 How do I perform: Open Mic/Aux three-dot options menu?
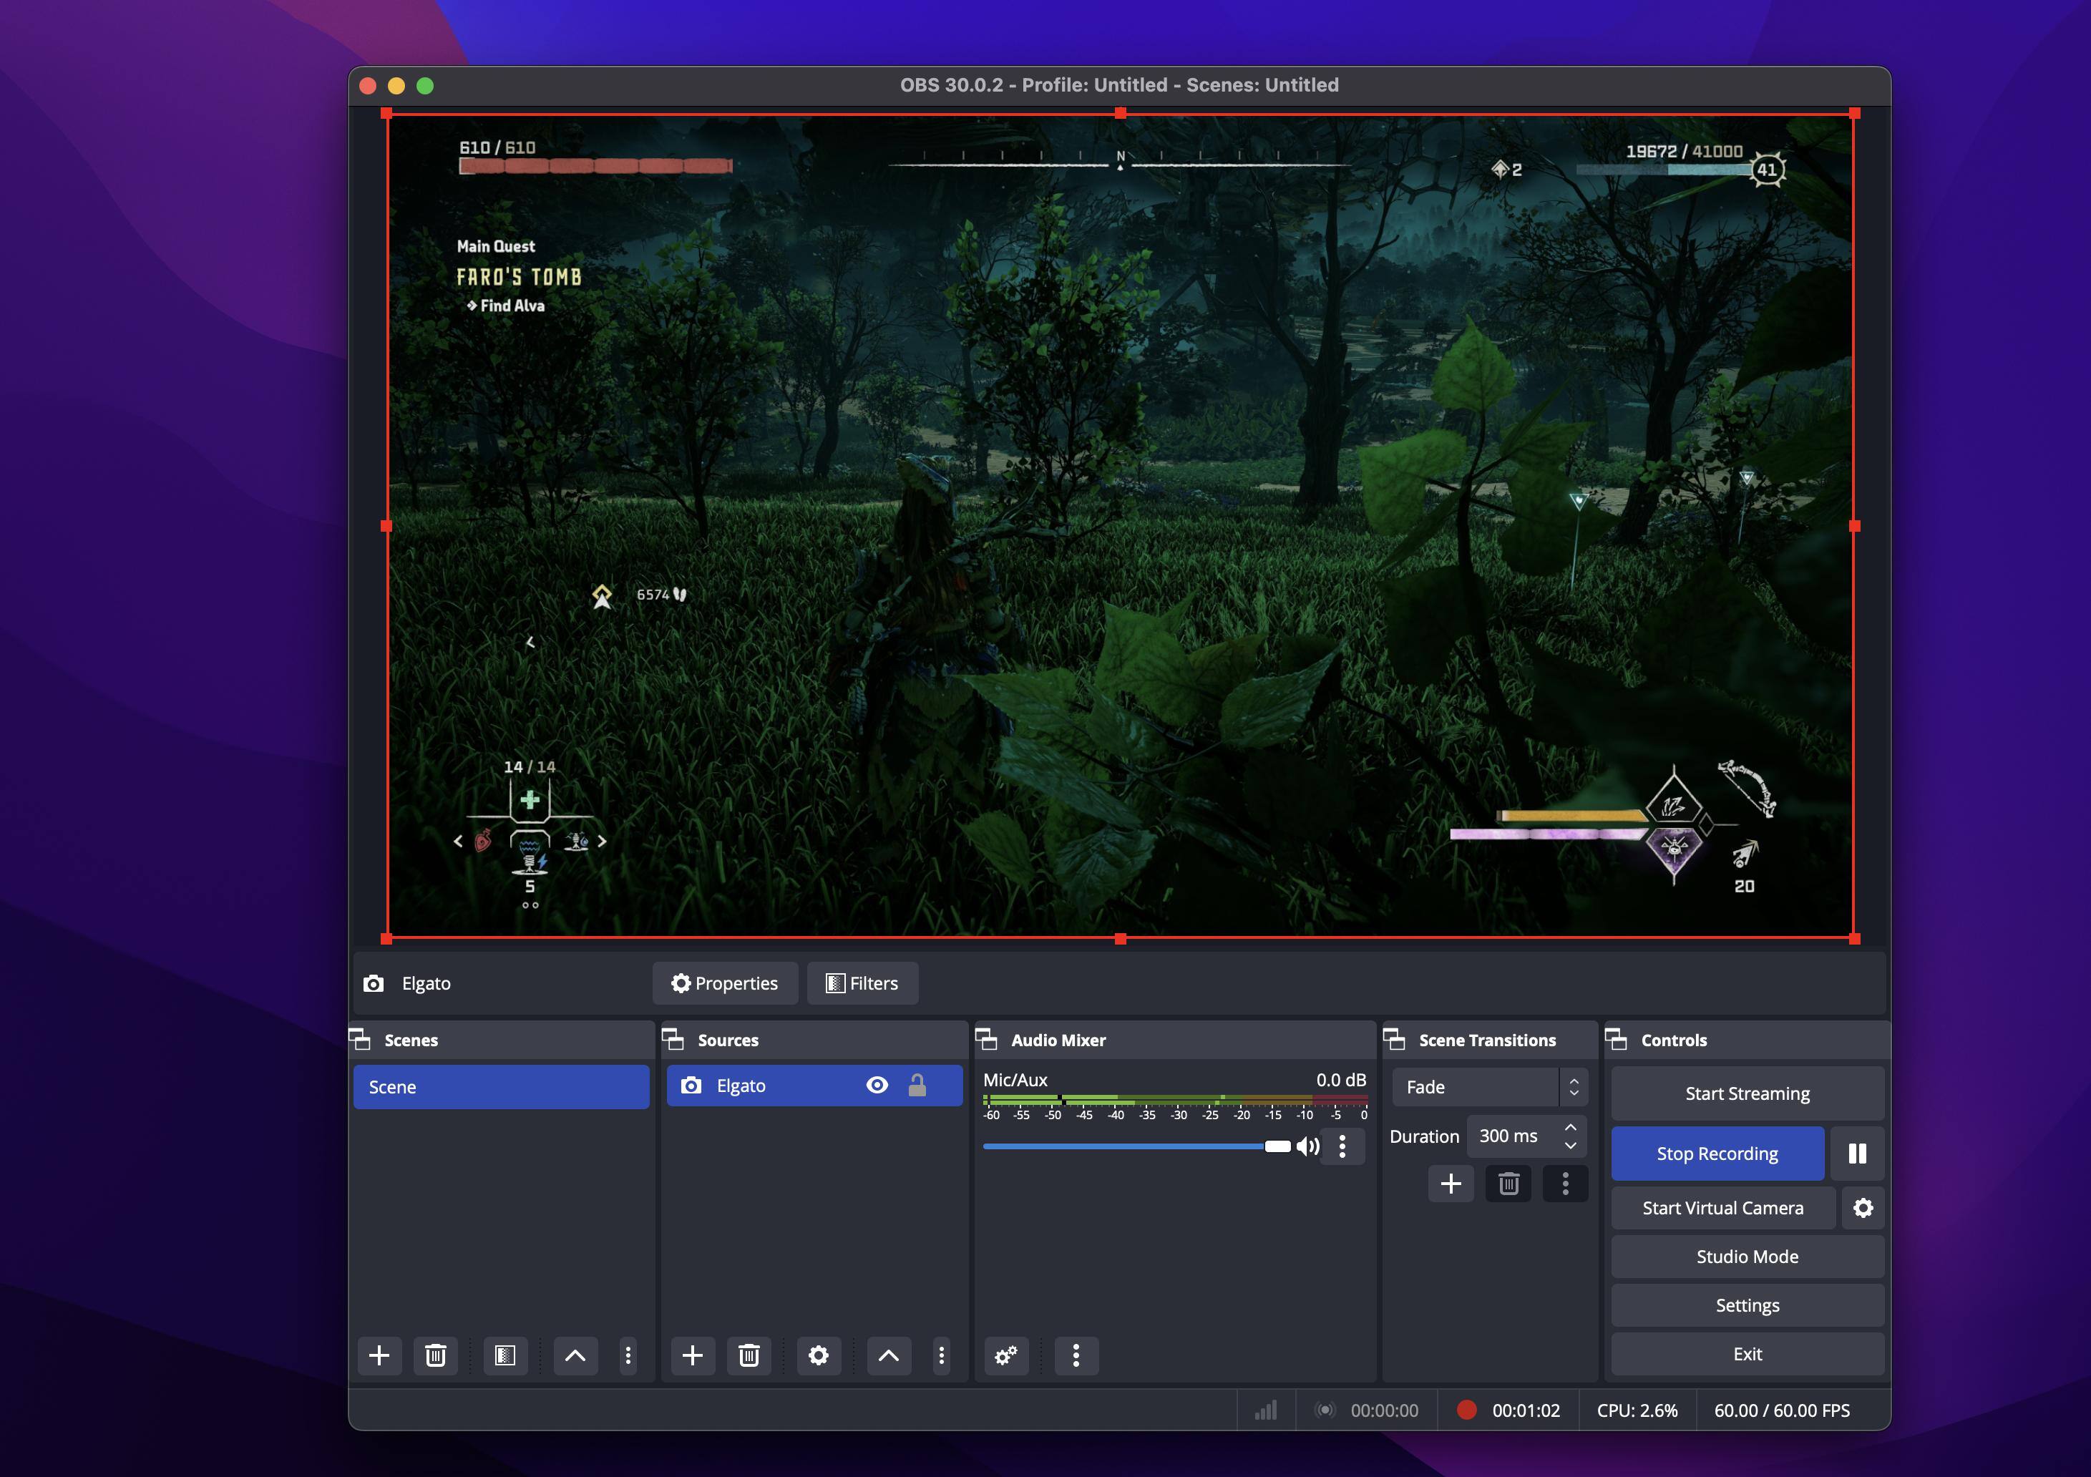(1342, 1146)
